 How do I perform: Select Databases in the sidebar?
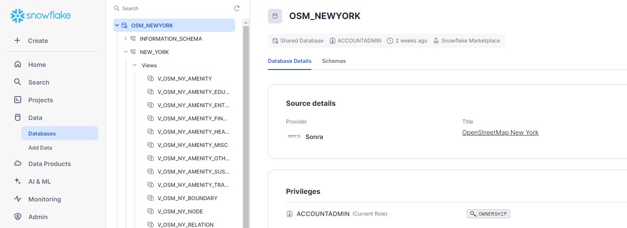point(42,133)
